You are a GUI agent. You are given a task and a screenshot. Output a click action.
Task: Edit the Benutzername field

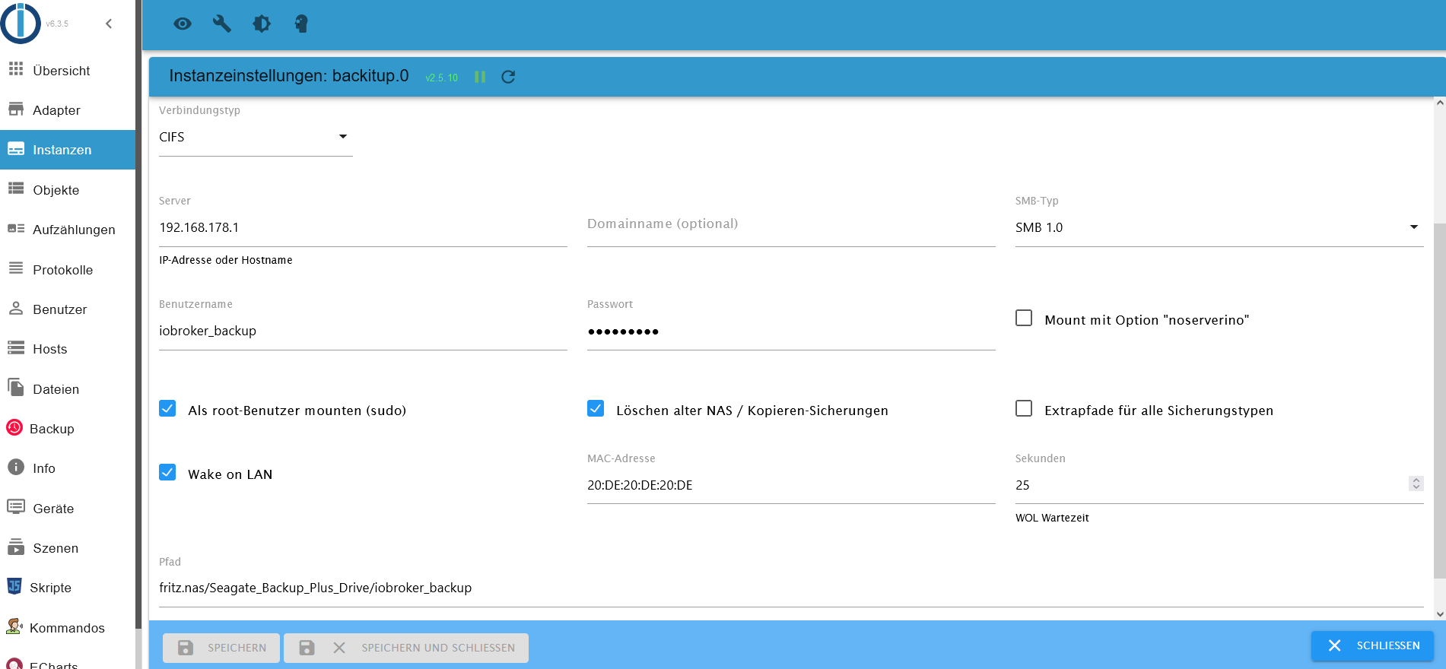[x=363, y=331]
